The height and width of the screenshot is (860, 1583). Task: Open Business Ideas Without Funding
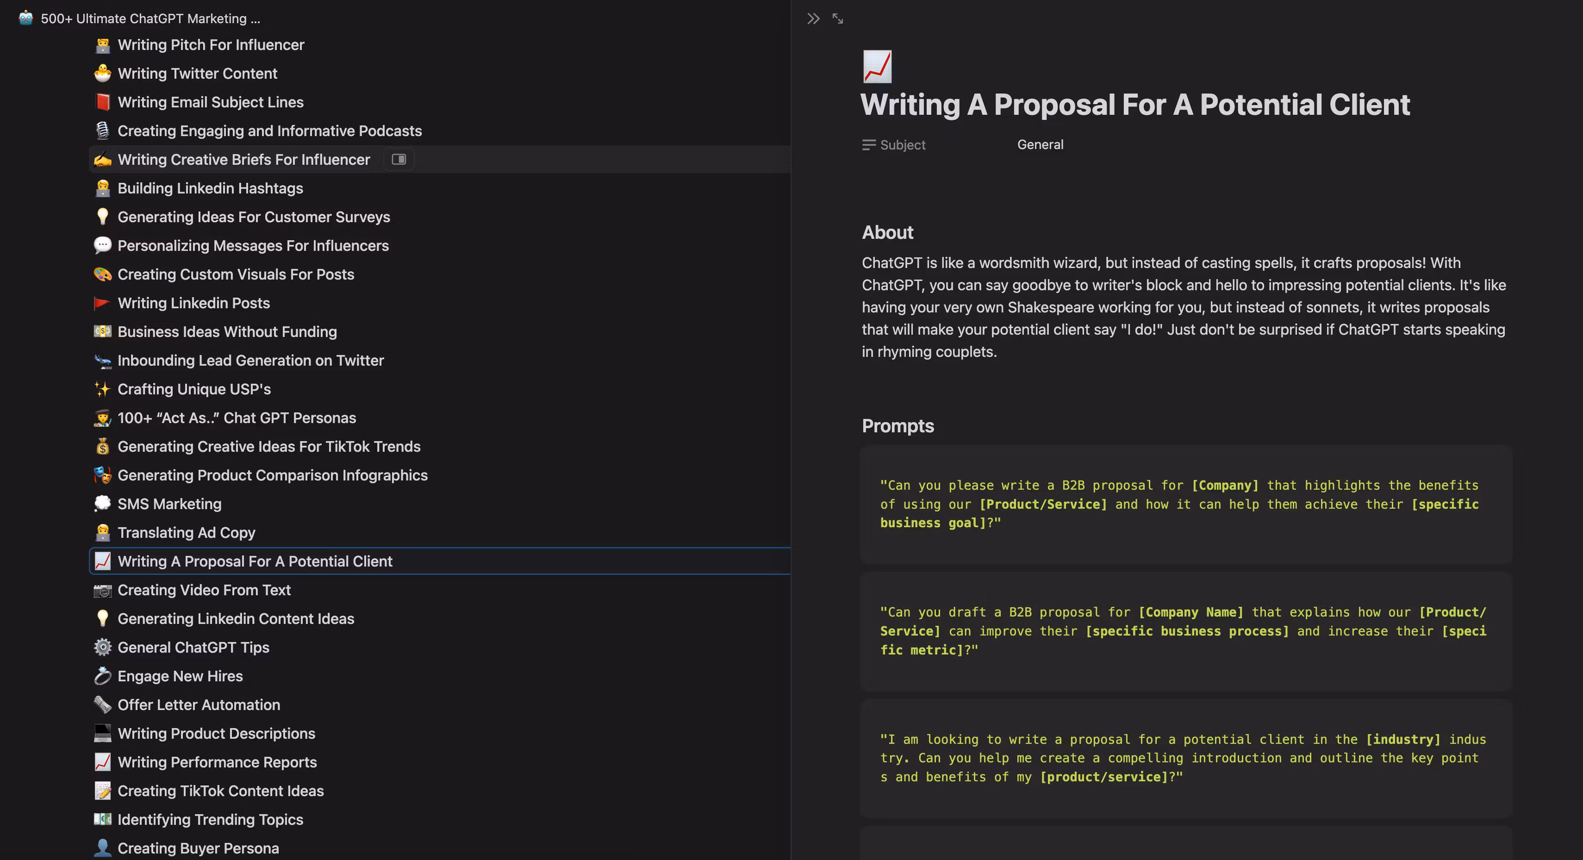227,331
